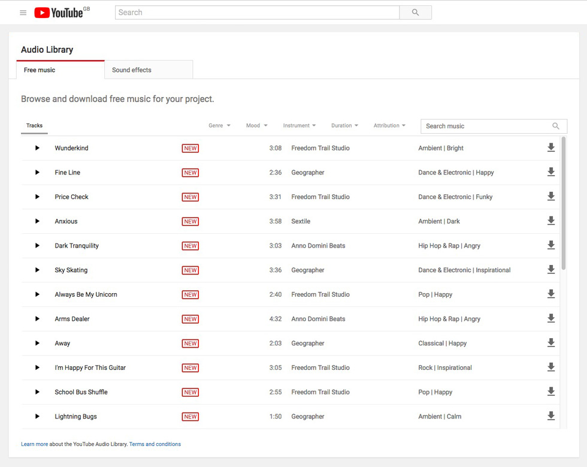Image resolution: width=587 pixels, height=467 pixels.
Task: Open the Instrument filter dropdown
Action: 299,125
